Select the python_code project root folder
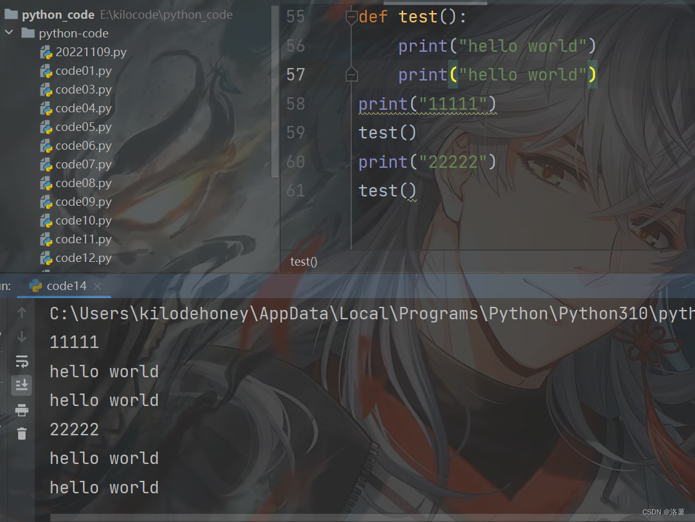Image resolution: width=695 pixels, height=522 pixels. point(58,14)
